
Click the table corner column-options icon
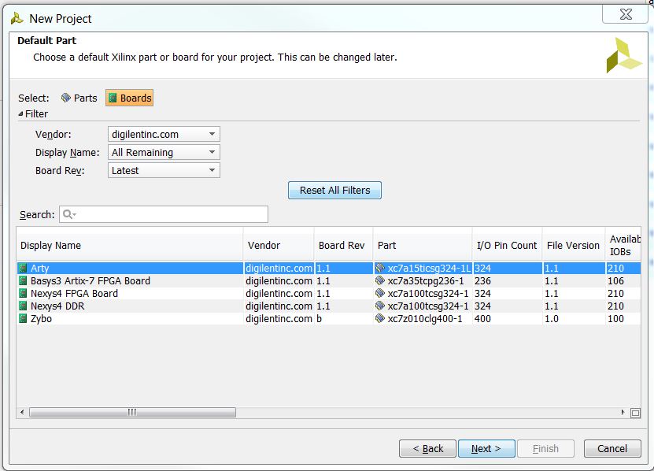(x=635, y=413)
